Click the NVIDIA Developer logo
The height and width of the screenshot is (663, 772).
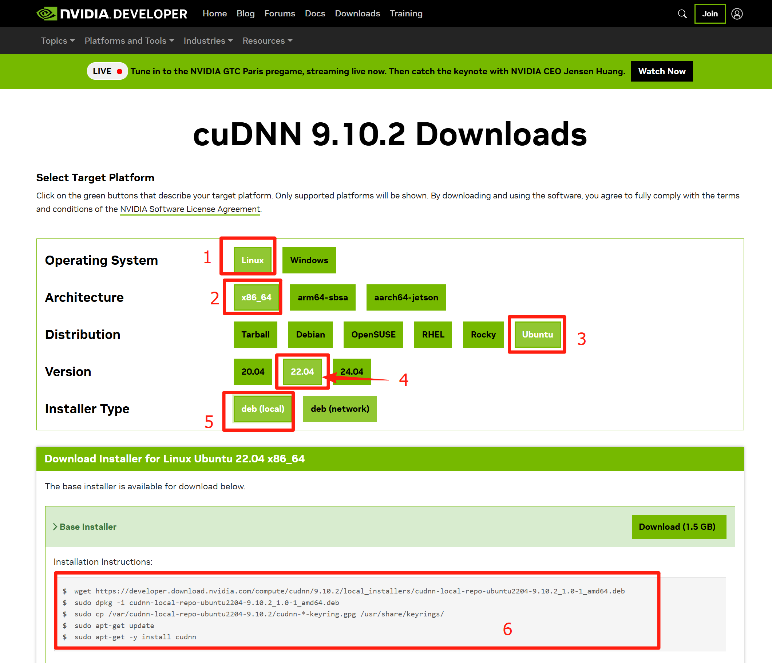(112, 14)
